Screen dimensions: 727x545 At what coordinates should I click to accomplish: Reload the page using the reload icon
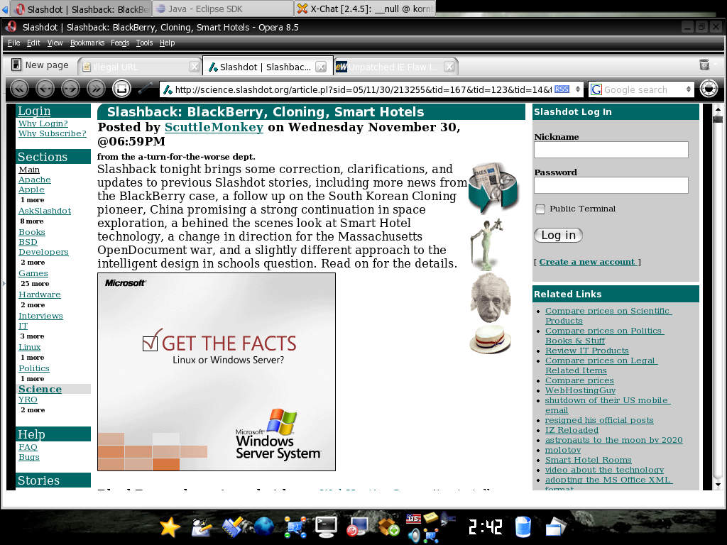click(x=121, y=88)
